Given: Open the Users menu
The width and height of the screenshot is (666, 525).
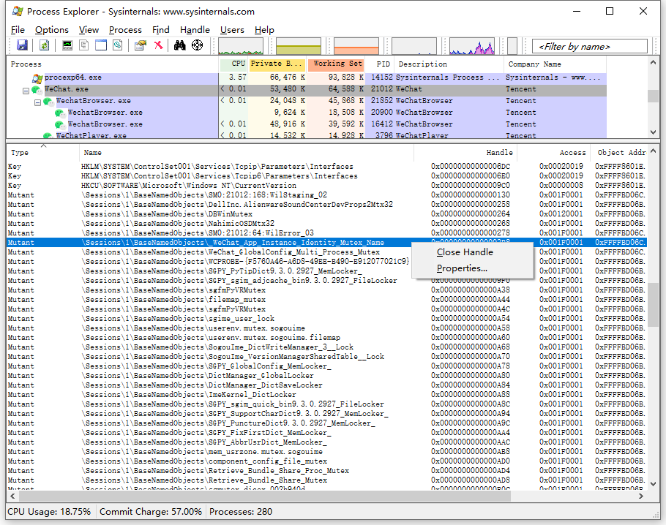Looking at the screenshot, I should coord(232,30).
